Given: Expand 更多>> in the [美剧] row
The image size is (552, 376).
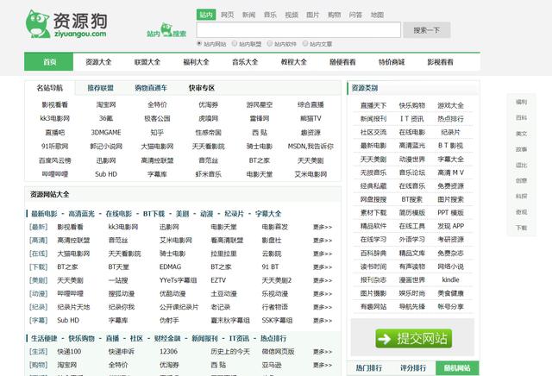Looking at the screenshot, I should (323, 280).
